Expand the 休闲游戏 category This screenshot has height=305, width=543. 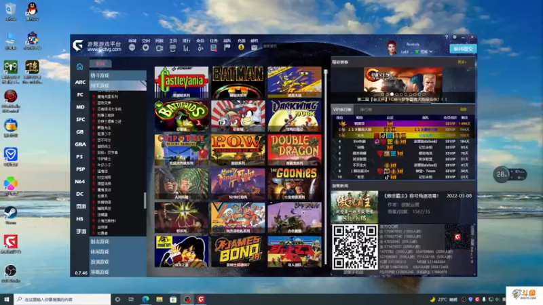[117, 251]
